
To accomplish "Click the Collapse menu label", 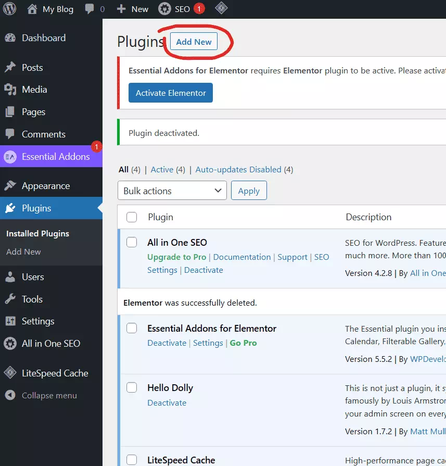I will [x=49, y=396].
